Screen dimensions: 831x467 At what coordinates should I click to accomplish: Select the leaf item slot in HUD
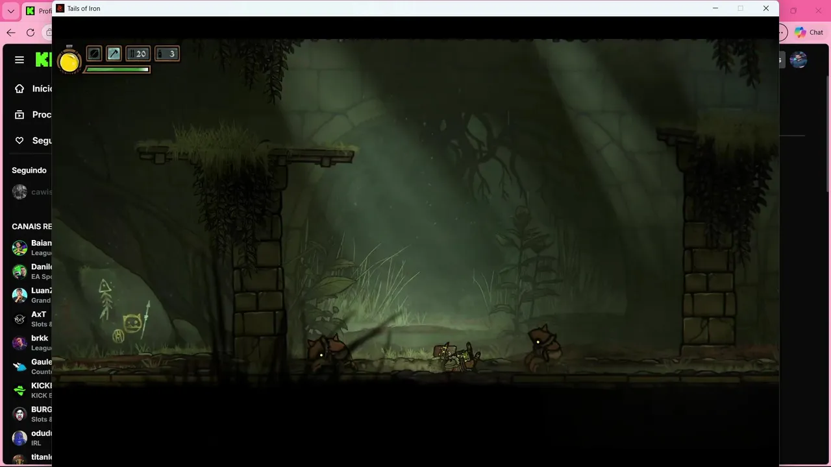tap(94, 54)
